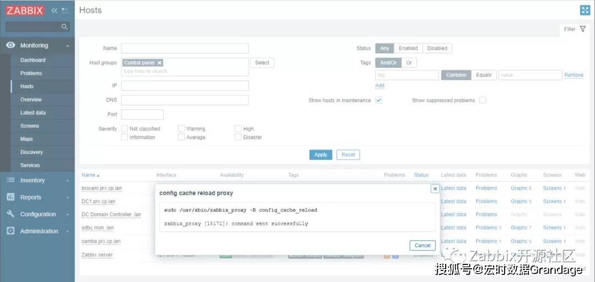Click the Configuration wrench icon
This screenshot has height=282, width=595.
pos(10,214)
